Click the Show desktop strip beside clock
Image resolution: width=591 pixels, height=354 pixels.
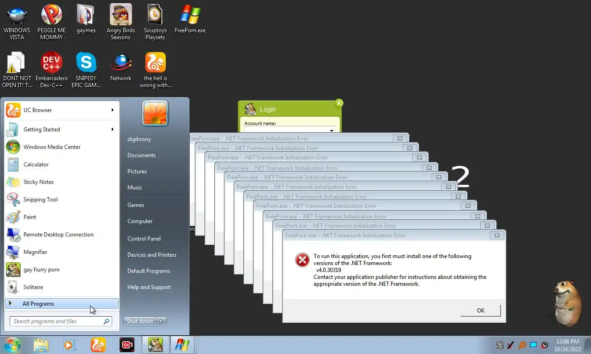(587, 345)
